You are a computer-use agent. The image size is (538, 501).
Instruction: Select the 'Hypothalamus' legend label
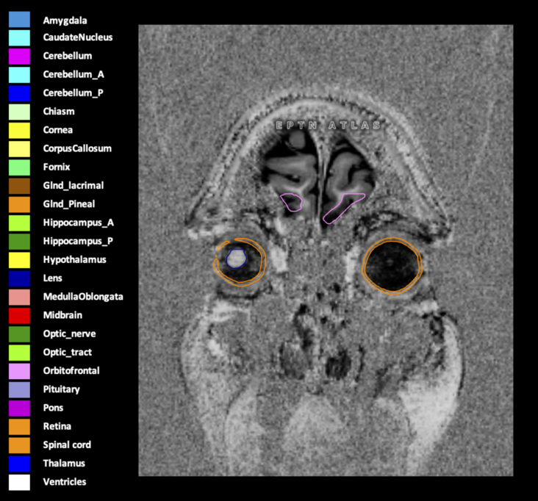[x=74, y=260]
